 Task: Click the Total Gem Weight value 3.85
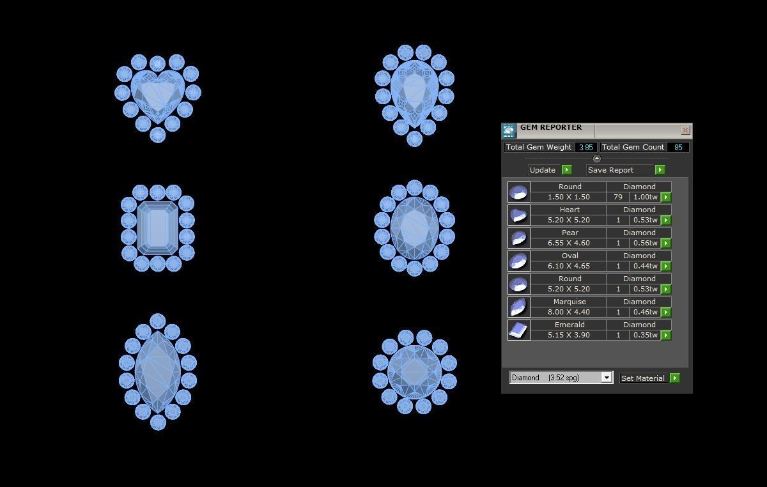coord(585,147)
